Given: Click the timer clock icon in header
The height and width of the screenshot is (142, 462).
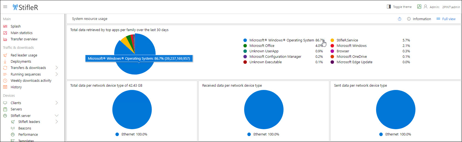Looking at the screenshot, I should coord(399,19).
